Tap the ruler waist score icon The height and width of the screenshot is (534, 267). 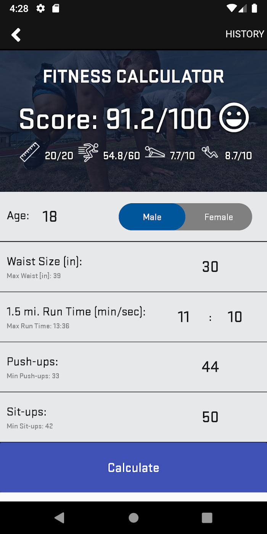pos(30,152)
